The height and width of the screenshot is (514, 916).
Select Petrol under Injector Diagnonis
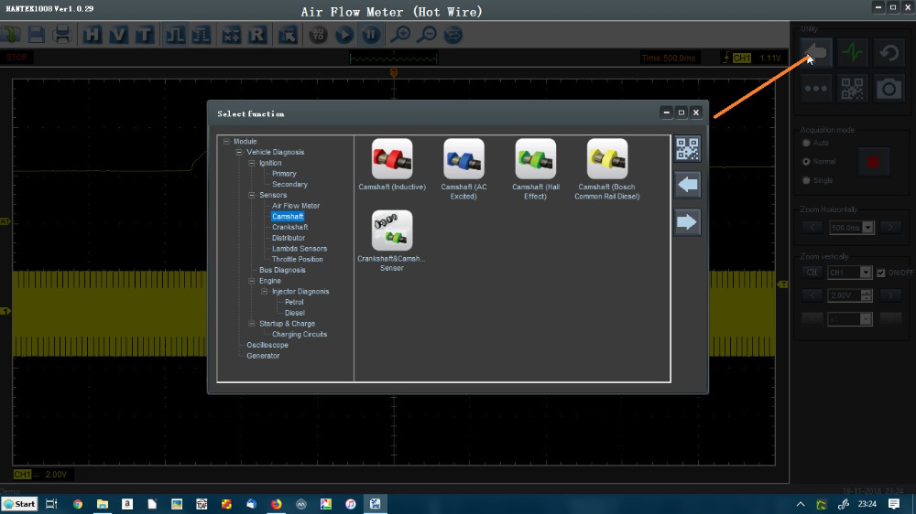click(294, 302)
